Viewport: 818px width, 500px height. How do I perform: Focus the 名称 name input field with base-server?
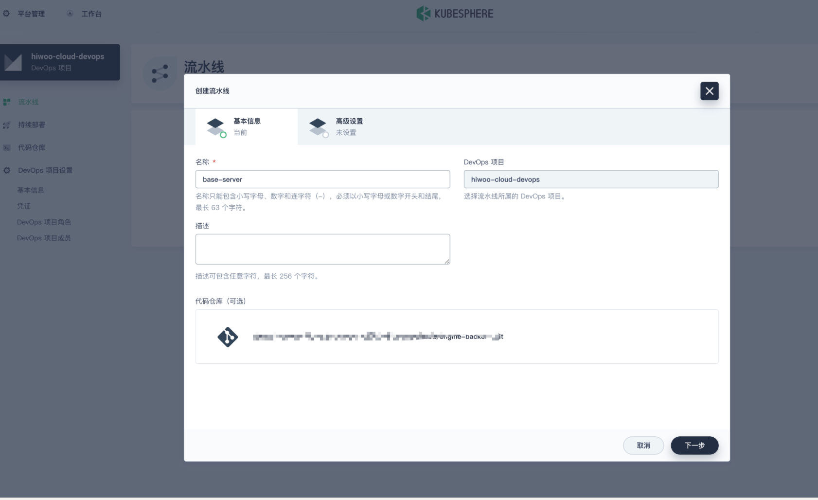pos(322,179)
